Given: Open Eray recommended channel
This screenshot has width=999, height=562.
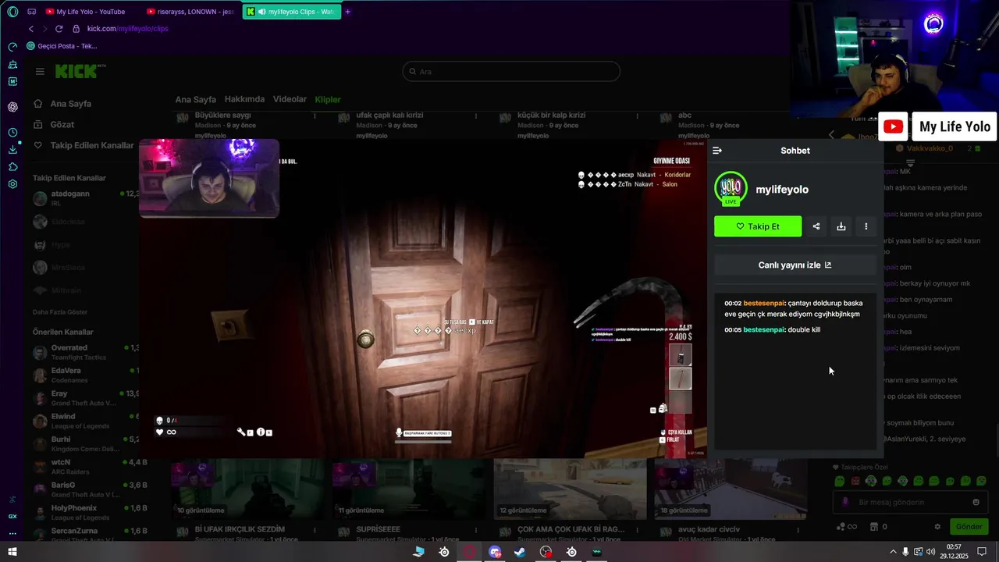Looking at the screenshot, I should click(x=84, y=398).
